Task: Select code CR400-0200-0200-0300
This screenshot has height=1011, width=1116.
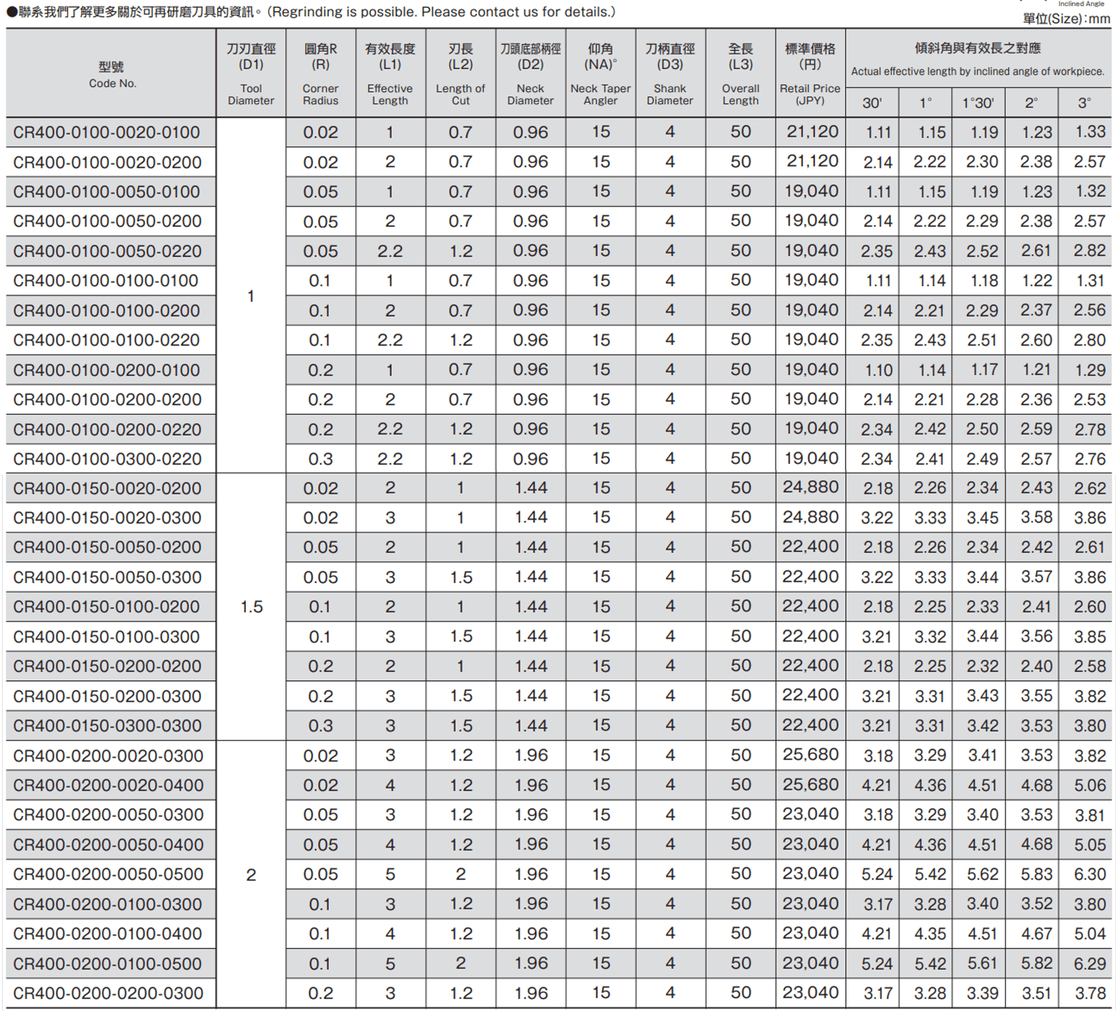Action: point(108,993)
